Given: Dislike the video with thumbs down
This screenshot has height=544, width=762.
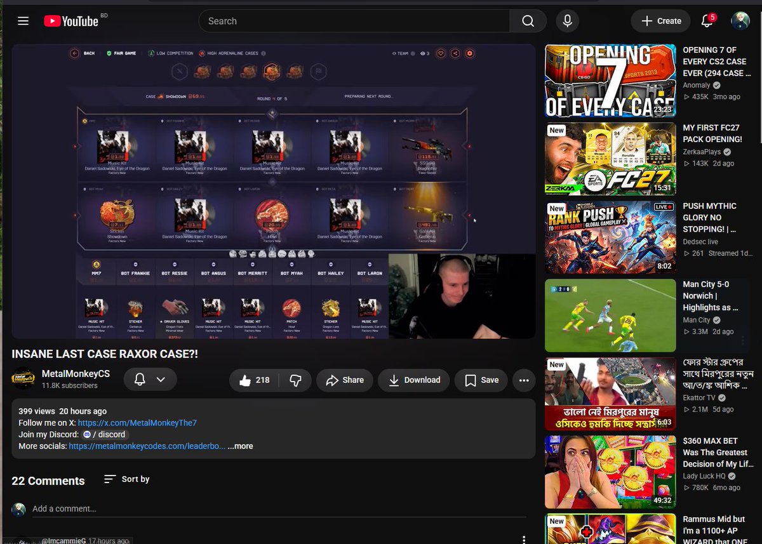Looking at the screenshot, I should pos(295,380).
